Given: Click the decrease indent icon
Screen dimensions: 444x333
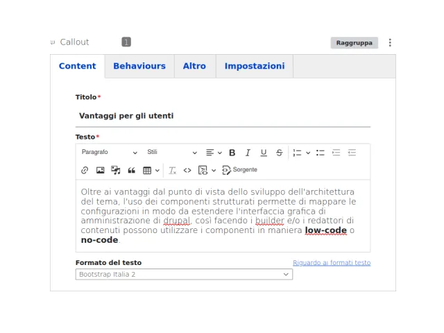Looking at the screenshot, I should coord(352,153).
